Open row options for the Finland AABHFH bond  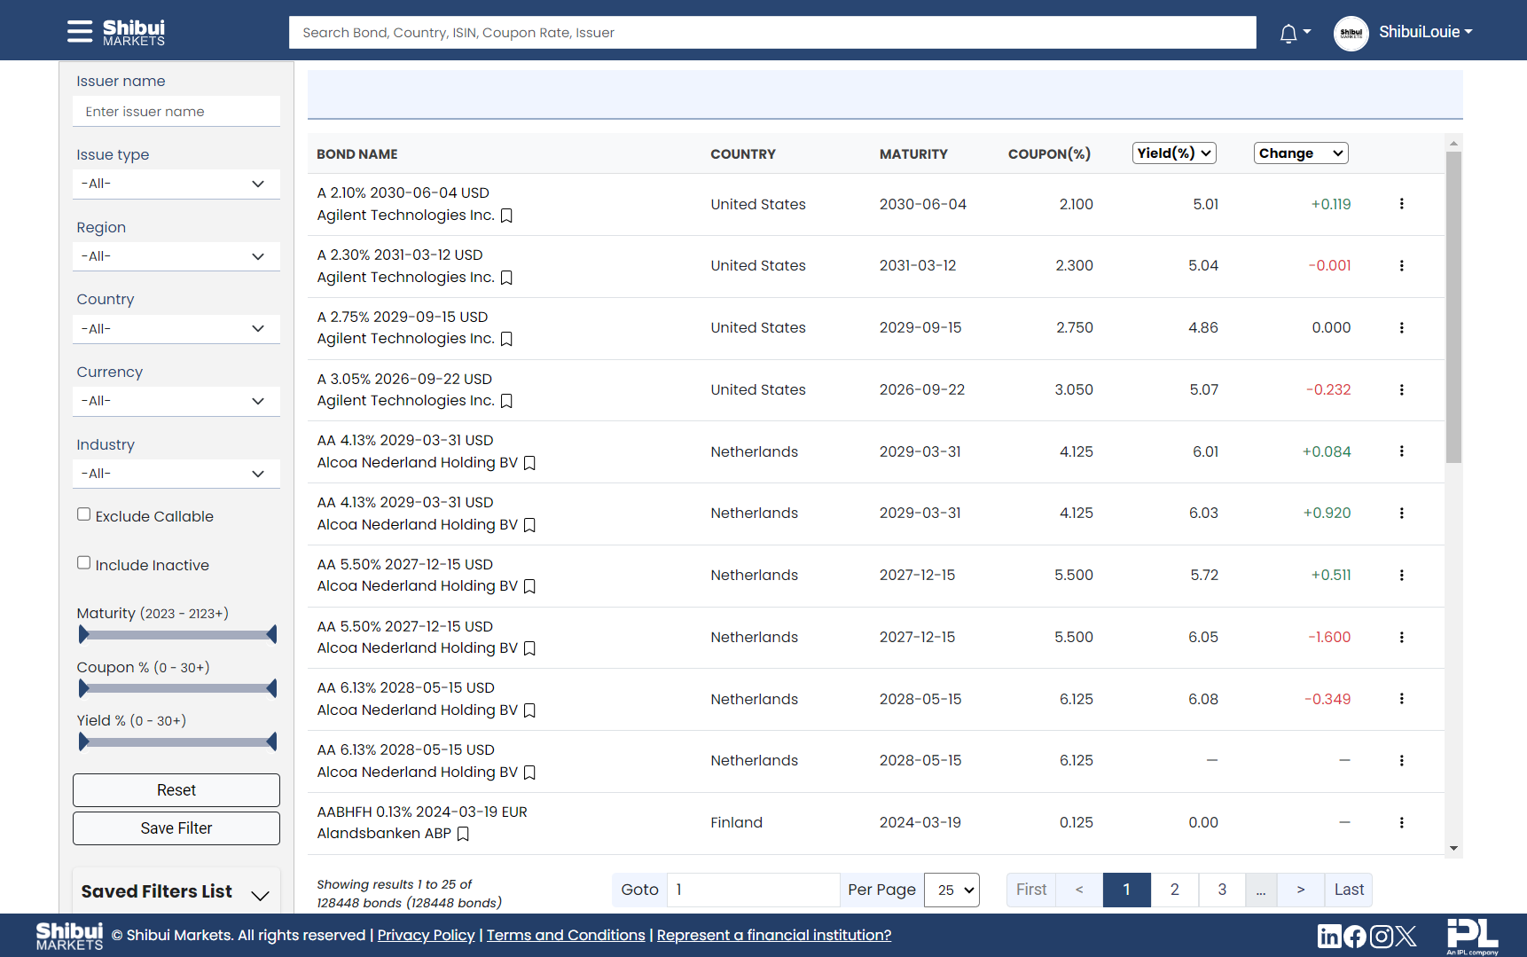click(1402, 823)
